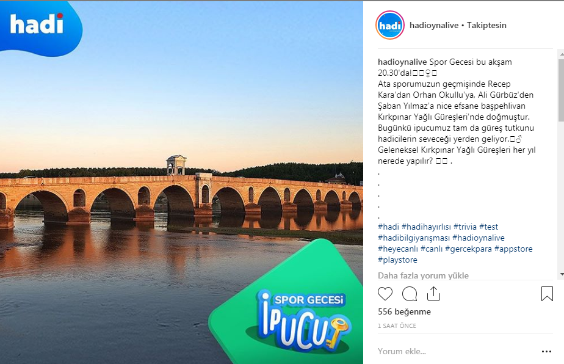Open the hadioynalive username in the header
The height and width of the screenshot is (364, 564).
[434, 25]
